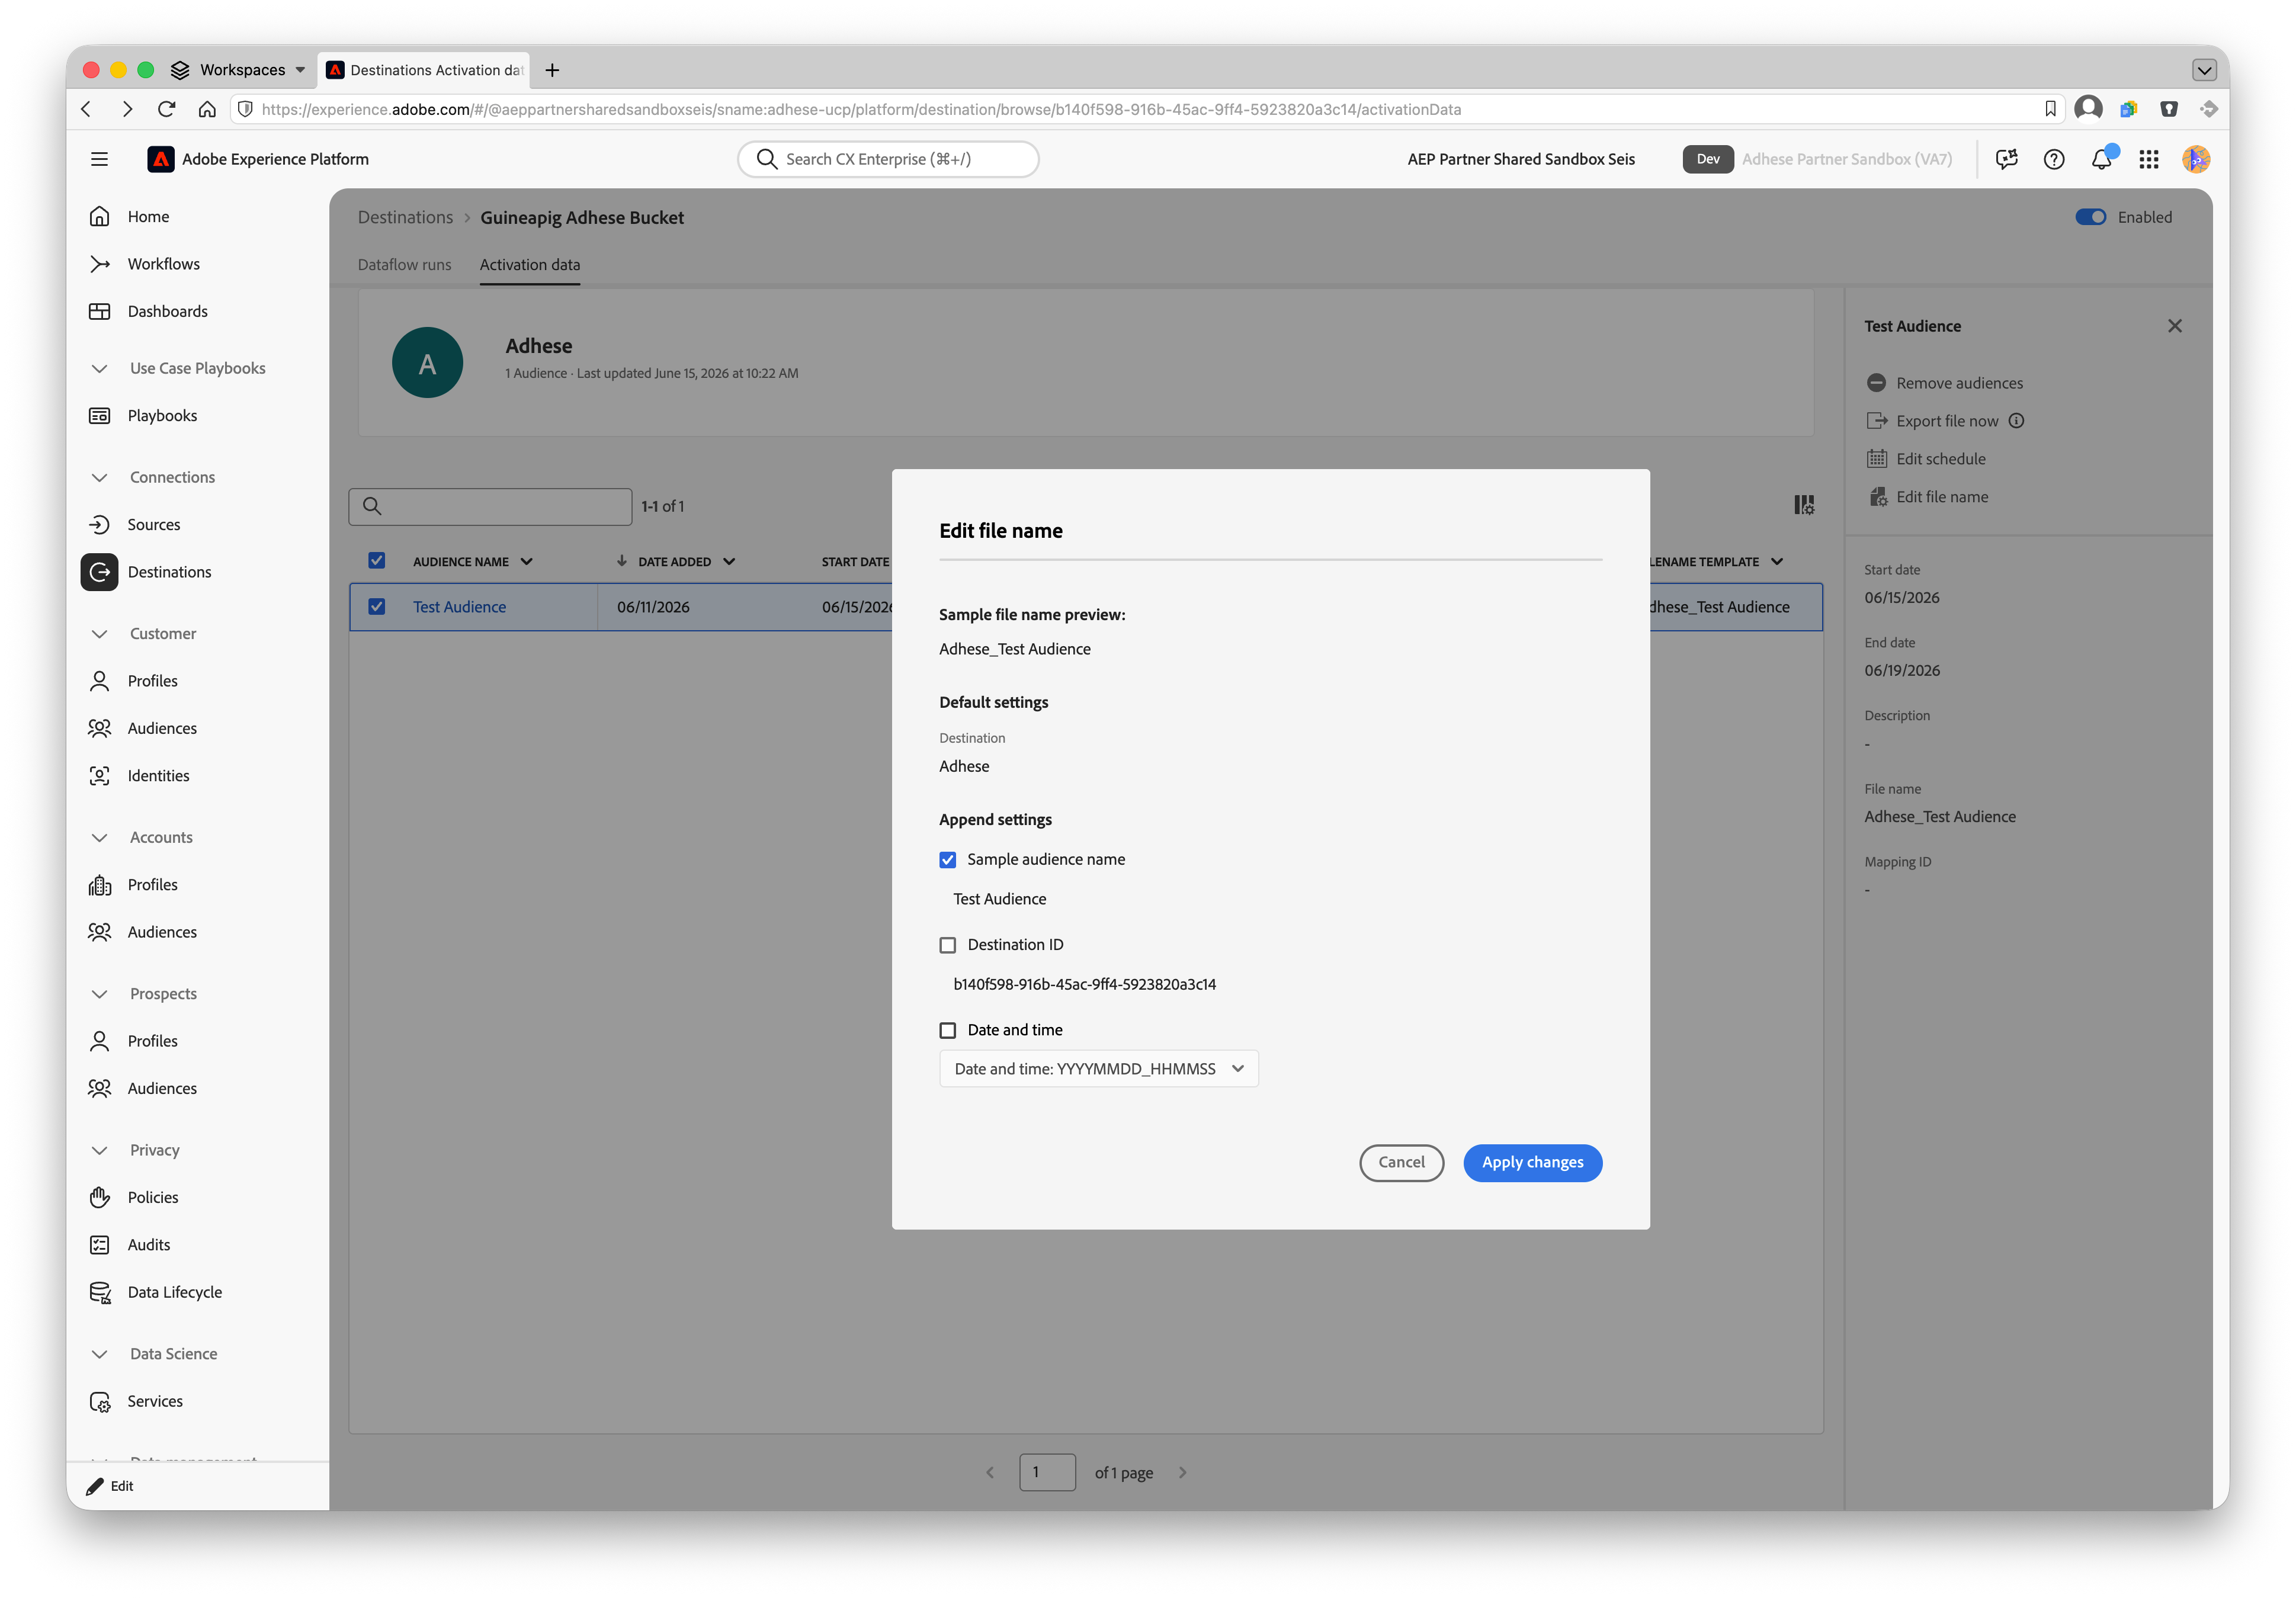Click the Apply changes button
Screen dimensions: 2296x1598
pyautogui.click(x=1532, y=1162)
